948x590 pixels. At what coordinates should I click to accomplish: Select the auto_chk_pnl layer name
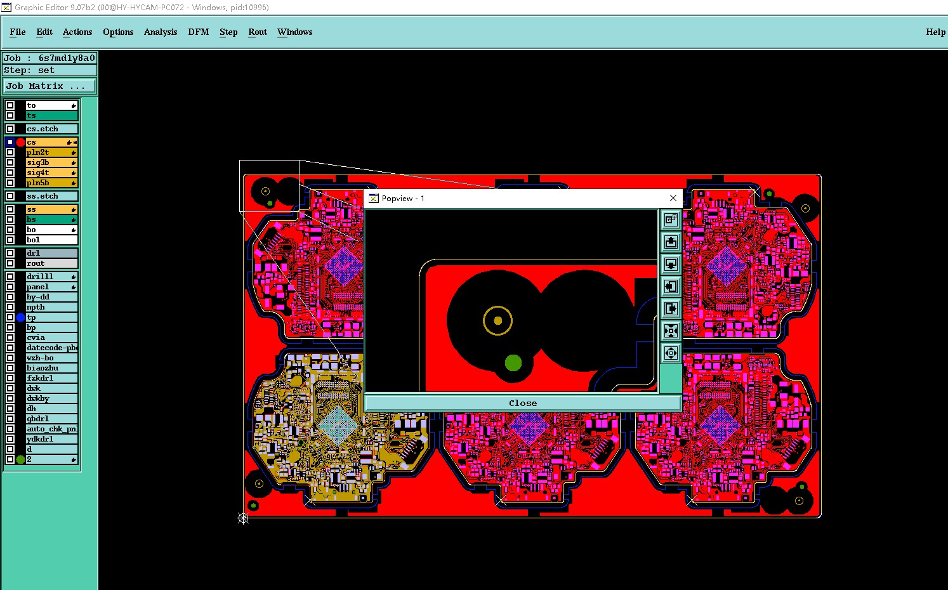(52, 429)
